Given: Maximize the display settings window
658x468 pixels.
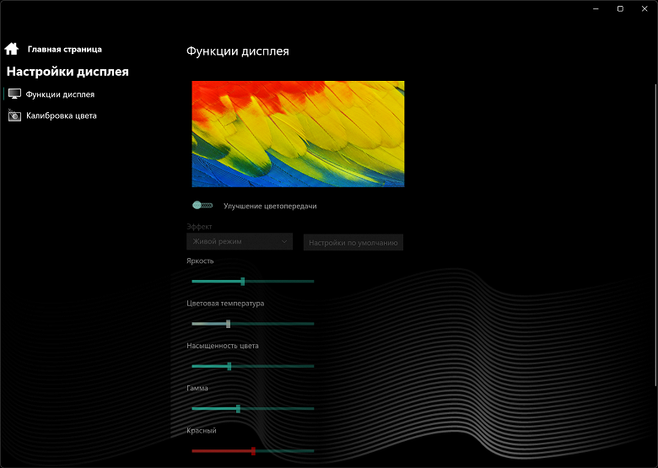Looking at the screenshot, I should (620, 8).
